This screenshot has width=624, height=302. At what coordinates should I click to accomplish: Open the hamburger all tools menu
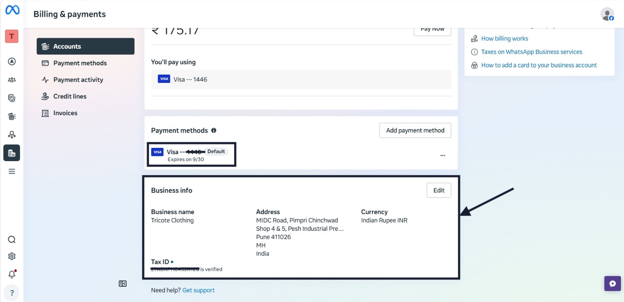[x=12, y=171]
